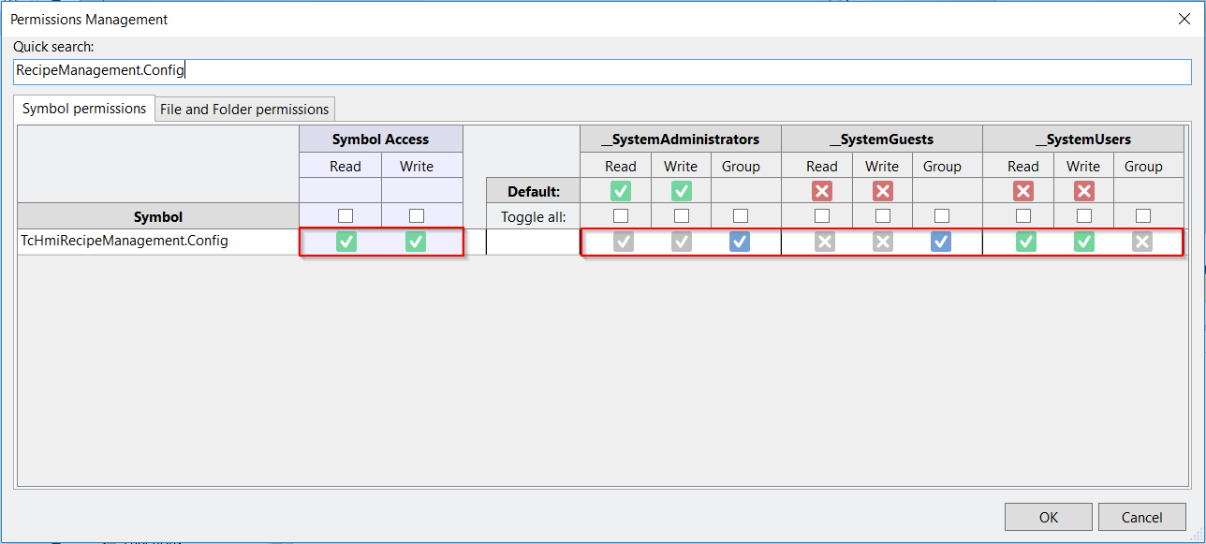Screen dimensions: 1206x544
Task: Toggle Symbol Access Write for TcHmiRecipeManagement.Config
Action: pyautogui.click(x=416, y=242)
